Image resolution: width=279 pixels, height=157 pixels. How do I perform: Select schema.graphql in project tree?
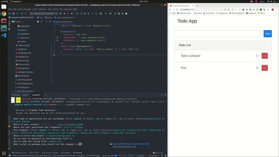[24, 80]
